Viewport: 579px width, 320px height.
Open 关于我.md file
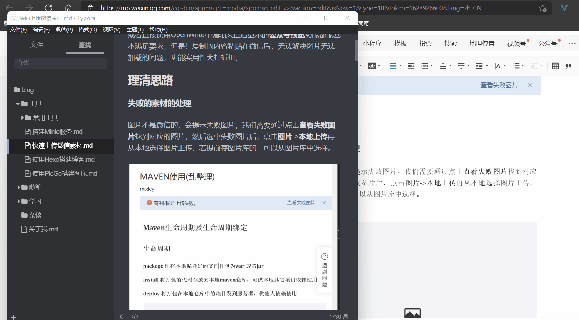(39, 229)
